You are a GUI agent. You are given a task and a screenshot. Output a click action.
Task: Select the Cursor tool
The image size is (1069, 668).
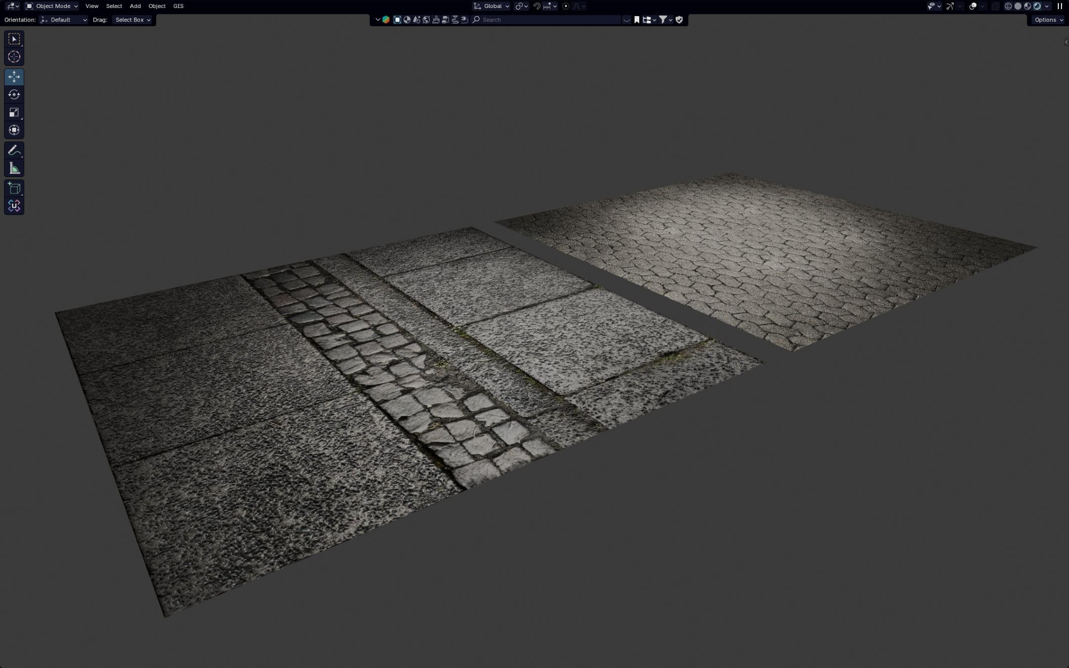(14, 57)
